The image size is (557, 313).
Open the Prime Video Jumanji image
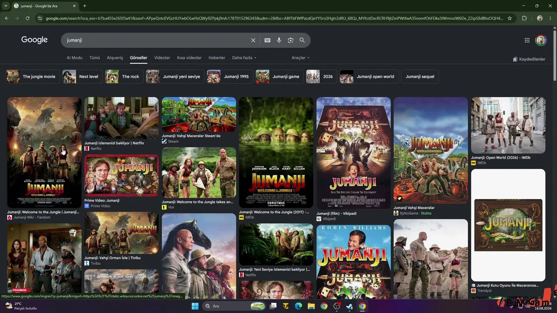tap(121, 176)
